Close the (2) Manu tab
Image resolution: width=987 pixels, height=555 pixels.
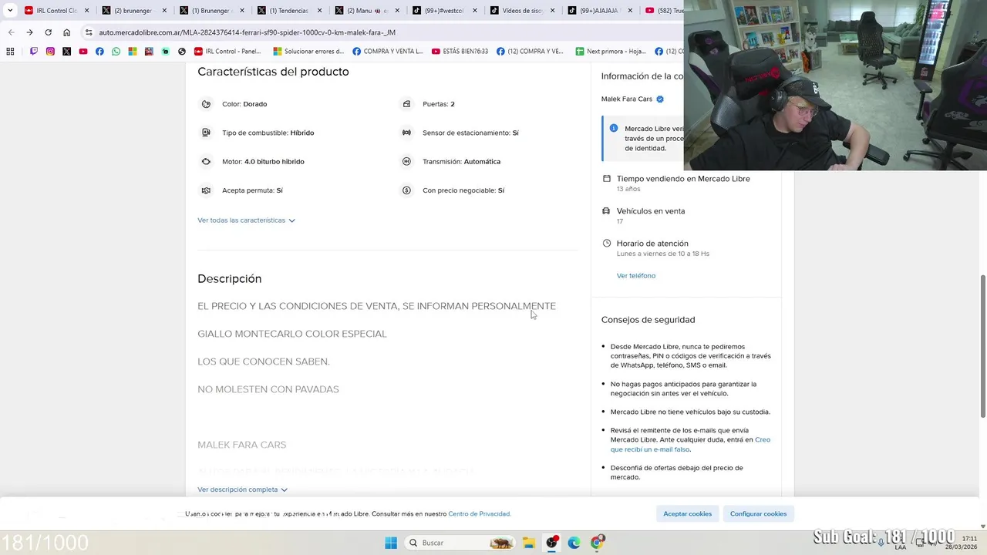(397, 11)
